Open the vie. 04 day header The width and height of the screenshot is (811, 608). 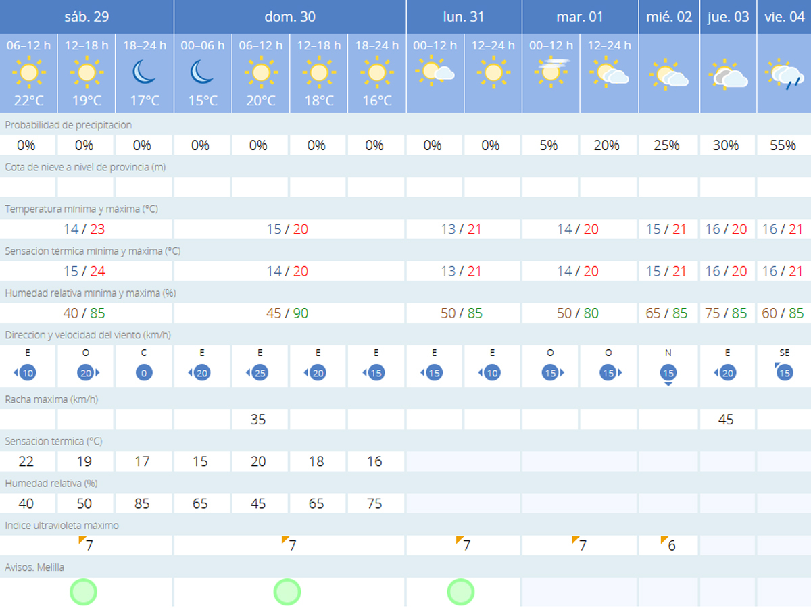pyautogui.click(x=785, y=16)
